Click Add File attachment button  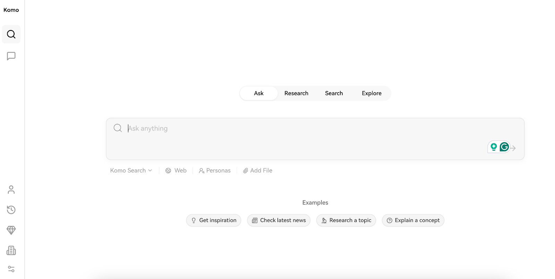click(258, 170)
